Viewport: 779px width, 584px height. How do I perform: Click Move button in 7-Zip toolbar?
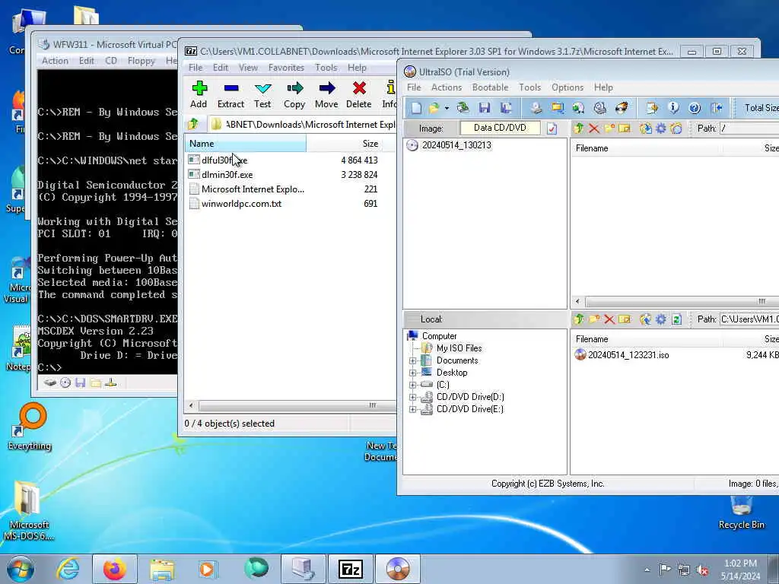tap(326, 94)
